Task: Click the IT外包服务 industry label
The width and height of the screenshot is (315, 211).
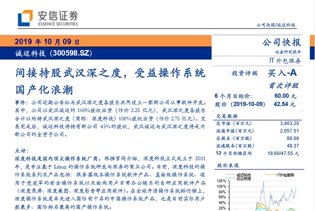Action: coord(285,60)
